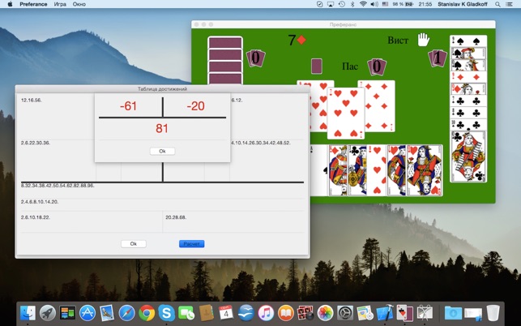Click the blue Расчет button

coord(192,243)
